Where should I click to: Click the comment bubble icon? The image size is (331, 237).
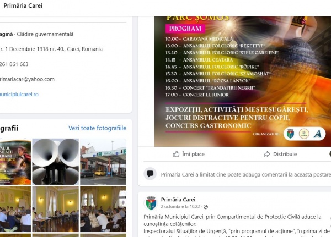tap(150, 174)
